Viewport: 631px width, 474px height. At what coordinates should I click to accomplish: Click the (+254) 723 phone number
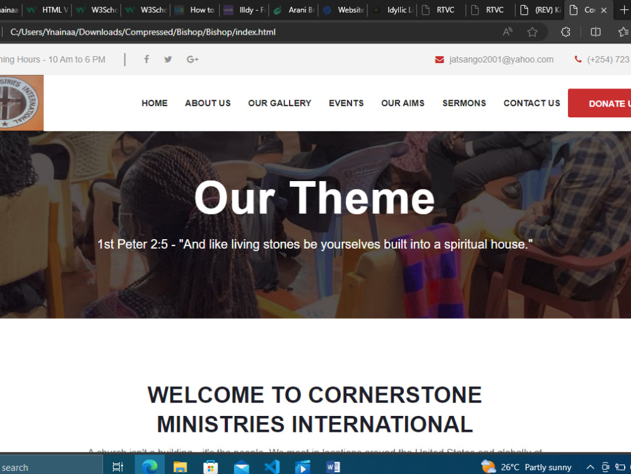[608, 59]
